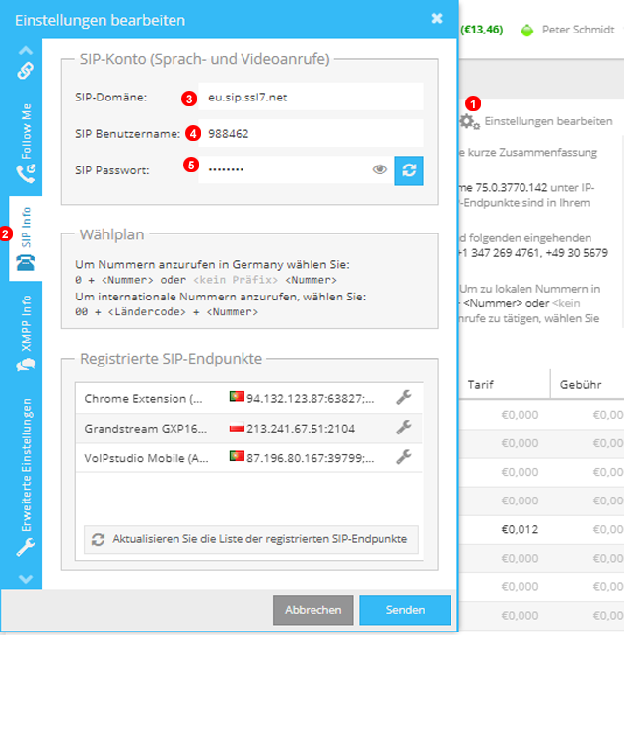Screen dimensions: 625x732
Task: Click the SIP-Domäne input field
Action: click(311, 98)
